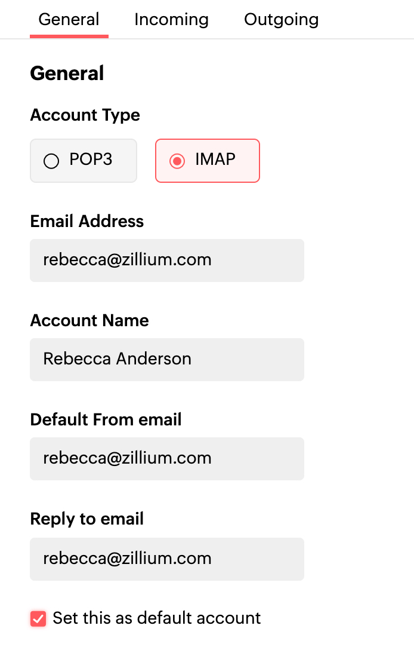The width and height of the screenshot is (414, 656).
Task: Click the bold General section heading
Action: coord(67,73)
